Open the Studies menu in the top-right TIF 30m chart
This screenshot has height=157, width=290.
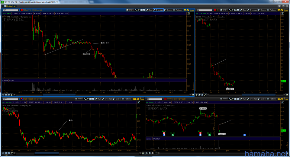[262, 10]
